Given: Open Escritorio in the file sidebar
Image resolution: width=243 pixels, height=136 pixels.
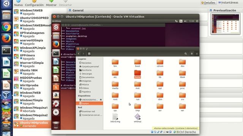Looking at the screenshot, I should tap(85, 70).
